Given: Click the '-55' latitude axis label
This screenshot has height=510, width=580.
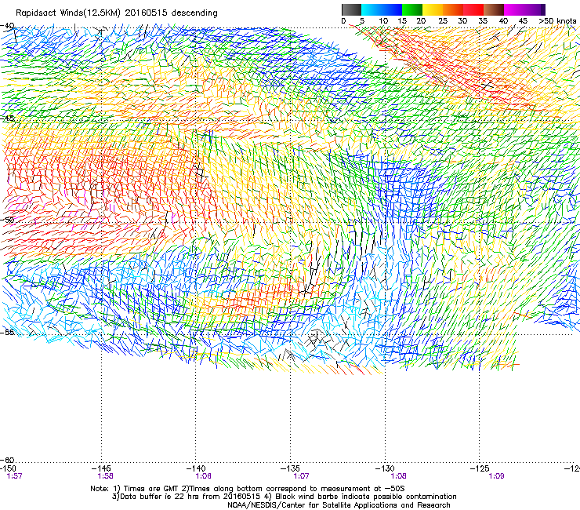Looking at the screenshot, I should [7, 332].
